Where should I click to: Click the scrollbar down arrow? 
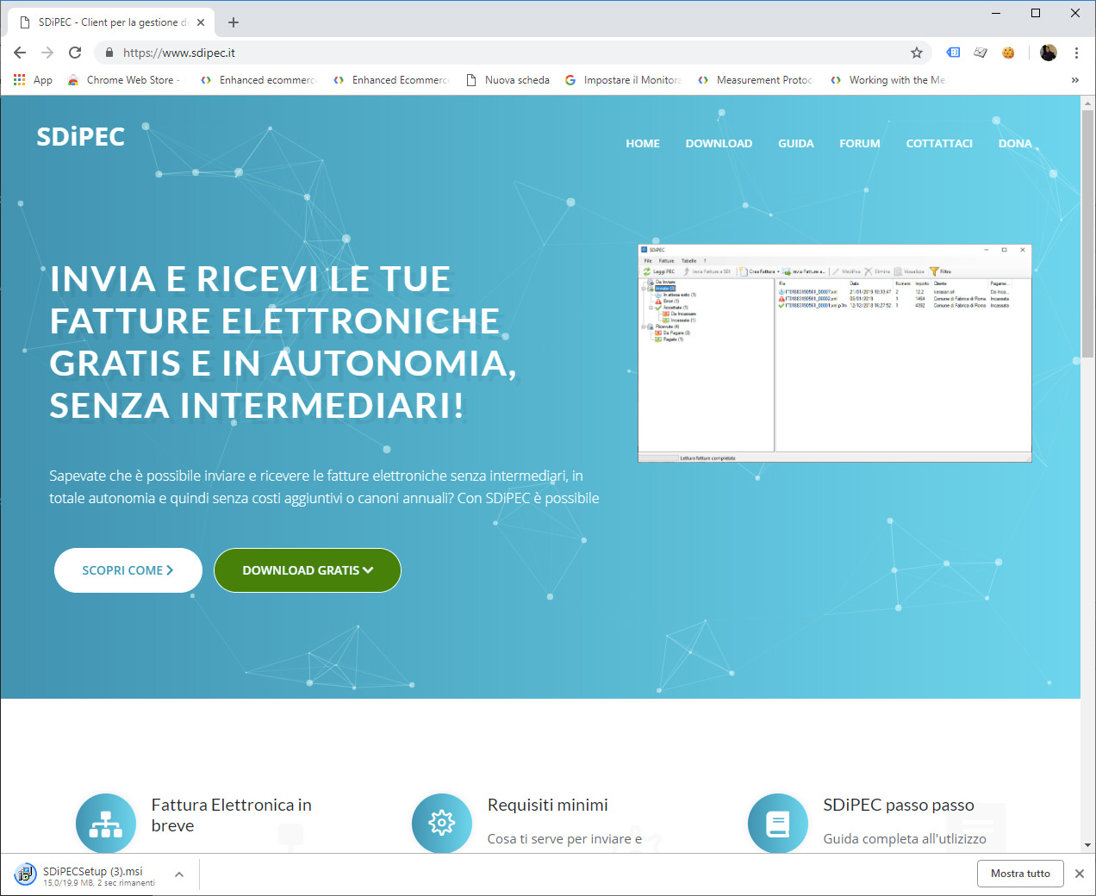[x=1087, y=846]
